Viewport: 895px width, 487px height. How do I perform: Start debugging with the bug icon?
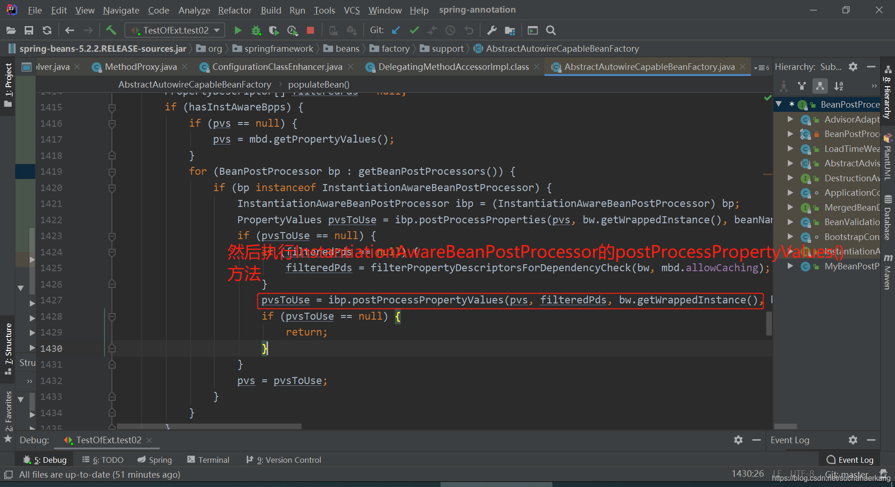(256, 30)
